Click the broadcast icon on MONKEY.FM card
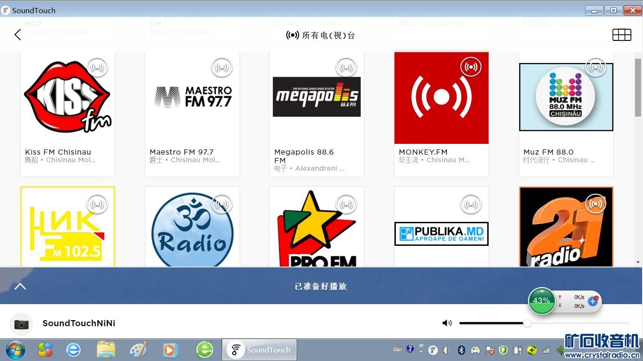643x361 pixels. [471, 68]
